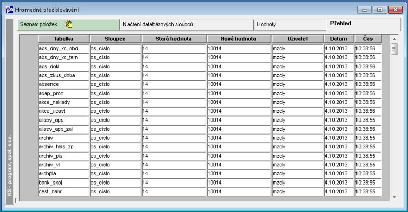
Task: Click date 4.10.2013 in archiv_vl row
Action: point(339,165)
